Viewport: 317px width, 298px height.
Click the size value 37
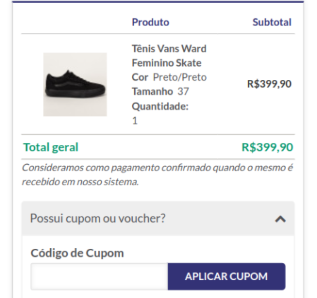click(183, 92)
